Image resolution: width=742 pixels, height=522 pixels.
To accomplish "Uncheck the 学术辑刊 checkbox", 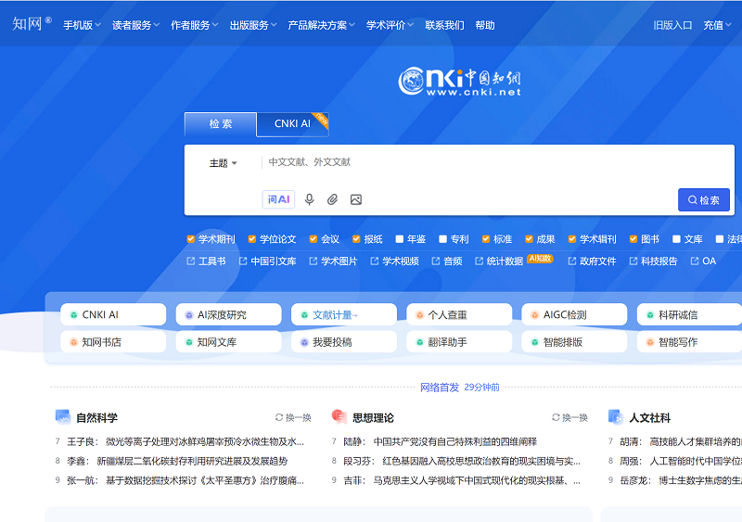I will click(572, 239).
